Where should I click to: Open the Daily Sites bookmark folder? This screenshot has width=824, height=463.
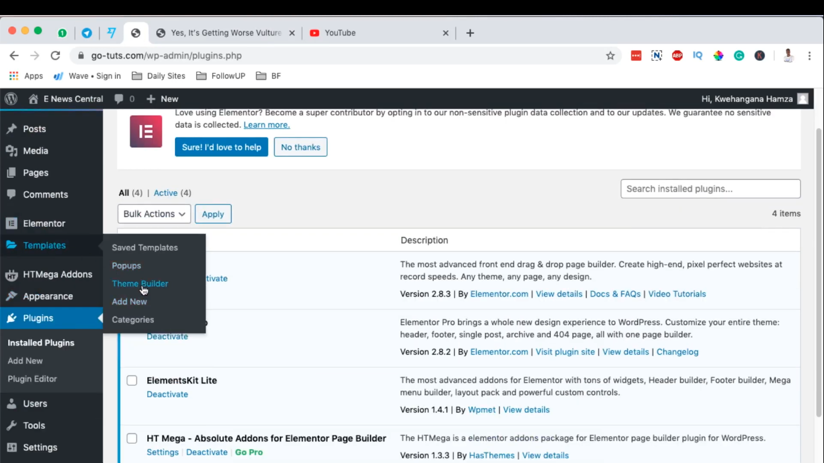[159, 76]
